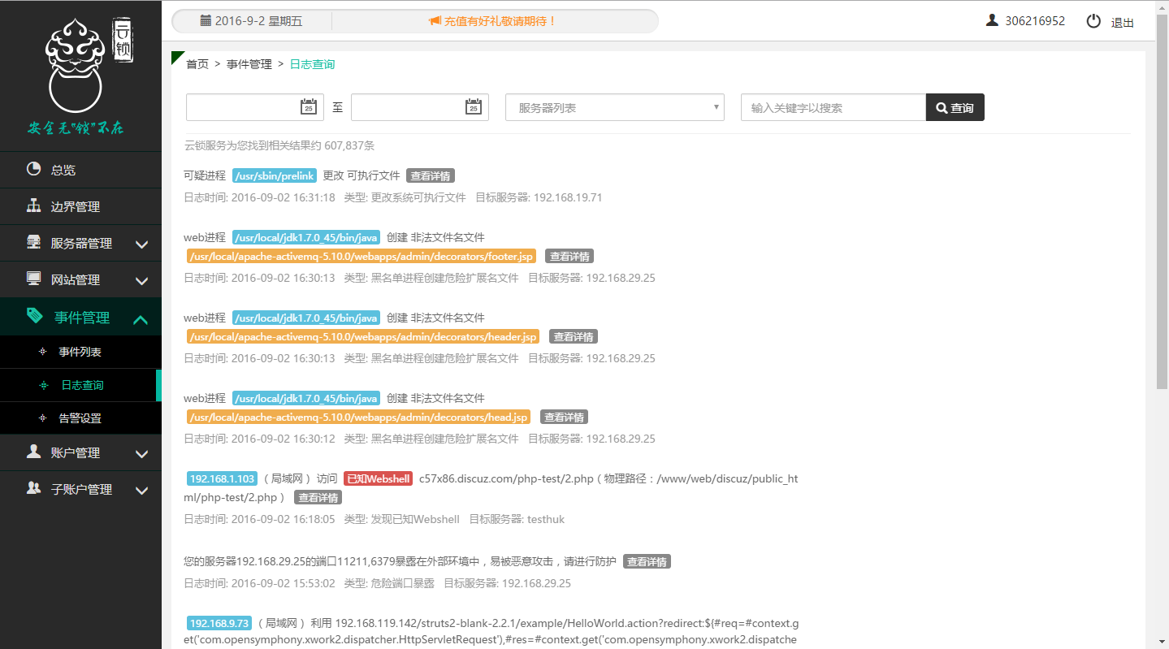Click 日志查询 in the breadcrumb
1169x649 pixels.
tap(312, 64)
